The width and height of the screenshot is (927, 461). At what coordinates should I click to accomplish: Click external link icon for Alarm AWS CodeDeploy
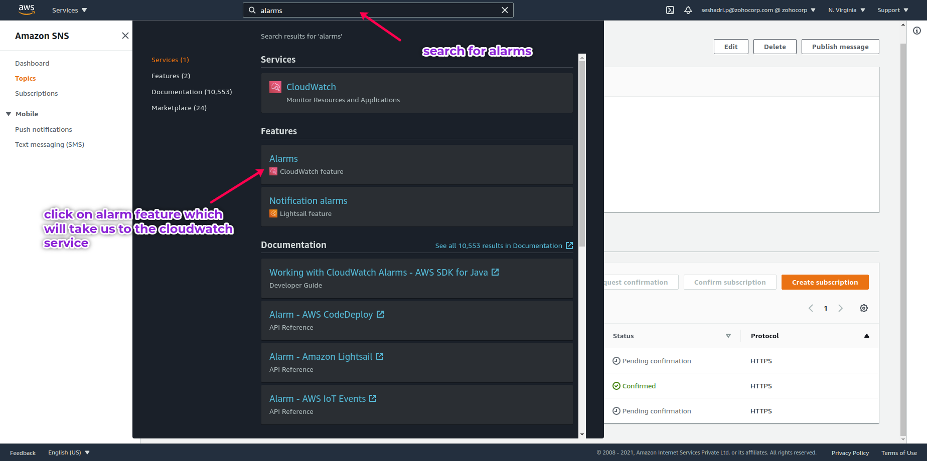[x=380, y=314]
